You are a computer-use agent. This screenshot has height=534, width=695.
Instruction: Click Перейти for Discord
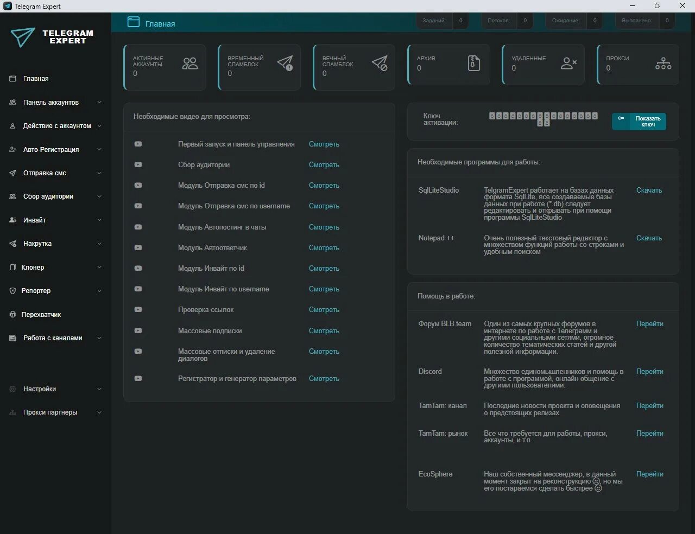coord(650,372)
